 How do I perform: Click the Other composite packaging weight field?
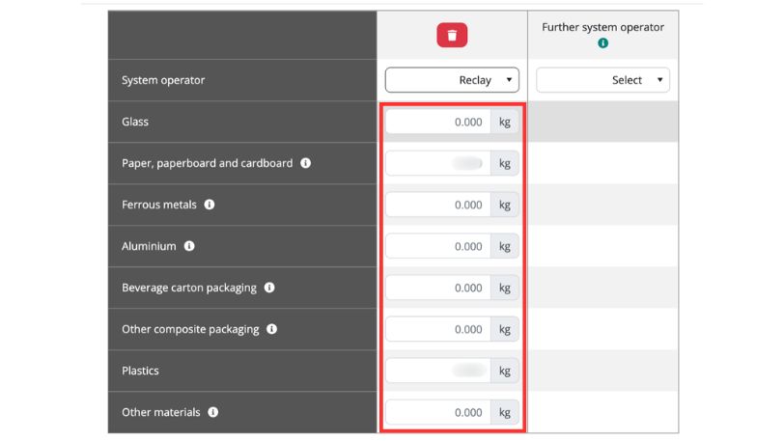(437, 329)
